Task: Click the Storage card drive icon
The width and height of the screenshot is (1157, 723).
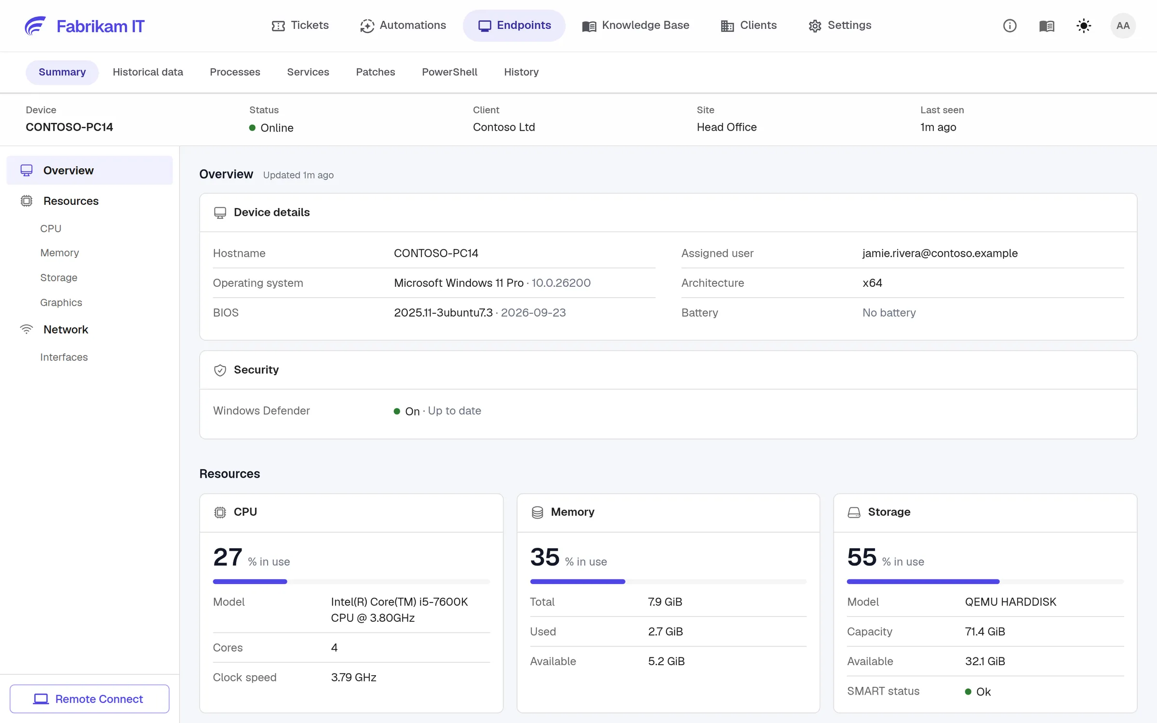Action: click(x=854, y=512)
